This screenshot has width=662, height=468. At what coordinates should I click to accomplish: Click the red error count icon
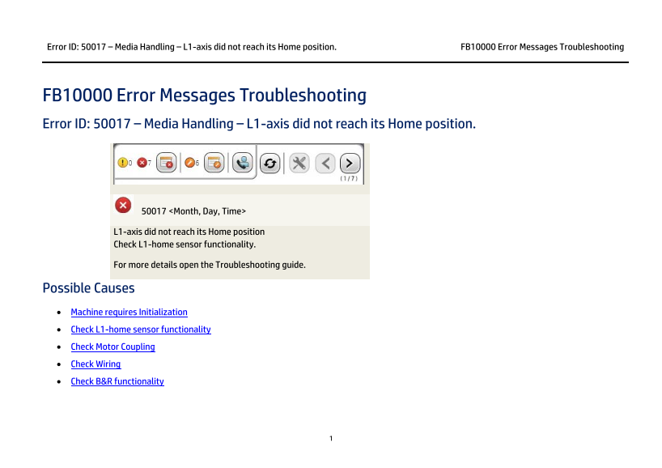coord(142,163)
